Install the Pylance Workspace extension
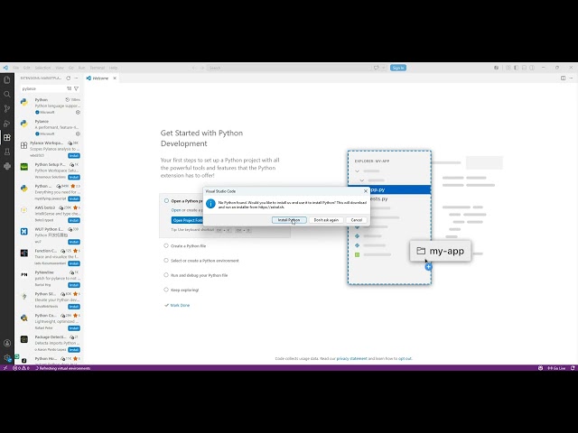This screenshot has height=433, width=578. [x=74, y=155]
